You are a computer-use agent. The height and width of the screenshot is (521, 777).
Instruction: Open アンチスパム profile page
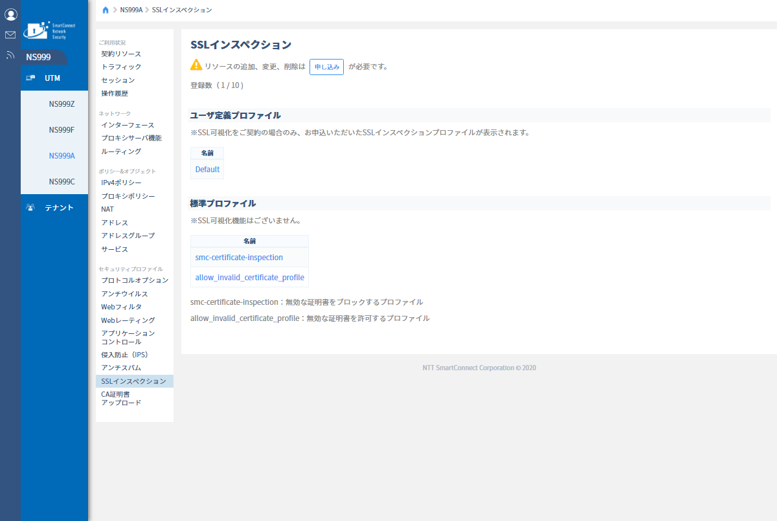click(121, 368)
